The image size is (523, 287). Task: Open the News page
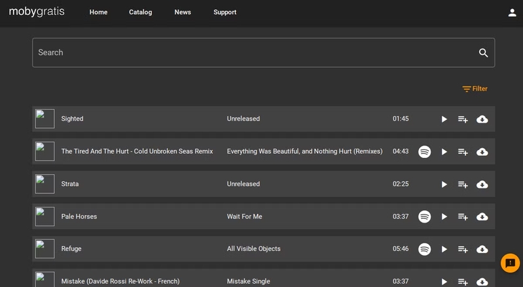183,12
